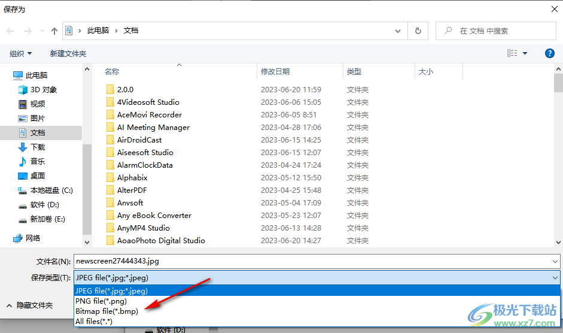The width and height of the screenshot is (563, 333).
Task: Click date 2023-04-28 17:06
Action: (x=291, y=128)
